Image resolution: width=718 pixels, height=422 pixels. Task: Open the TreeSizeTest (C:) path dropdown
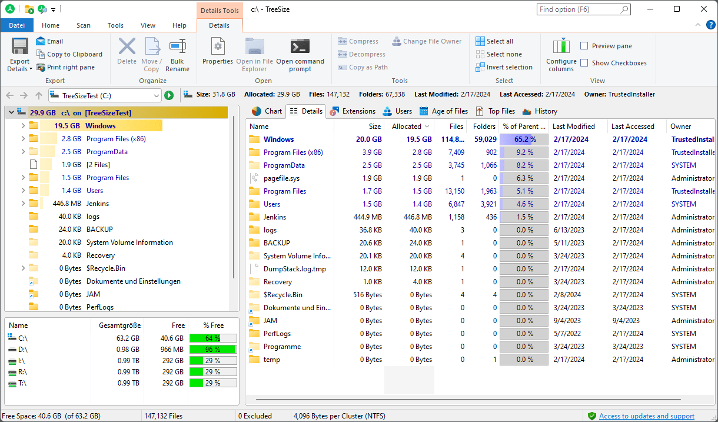coord(157,95)
